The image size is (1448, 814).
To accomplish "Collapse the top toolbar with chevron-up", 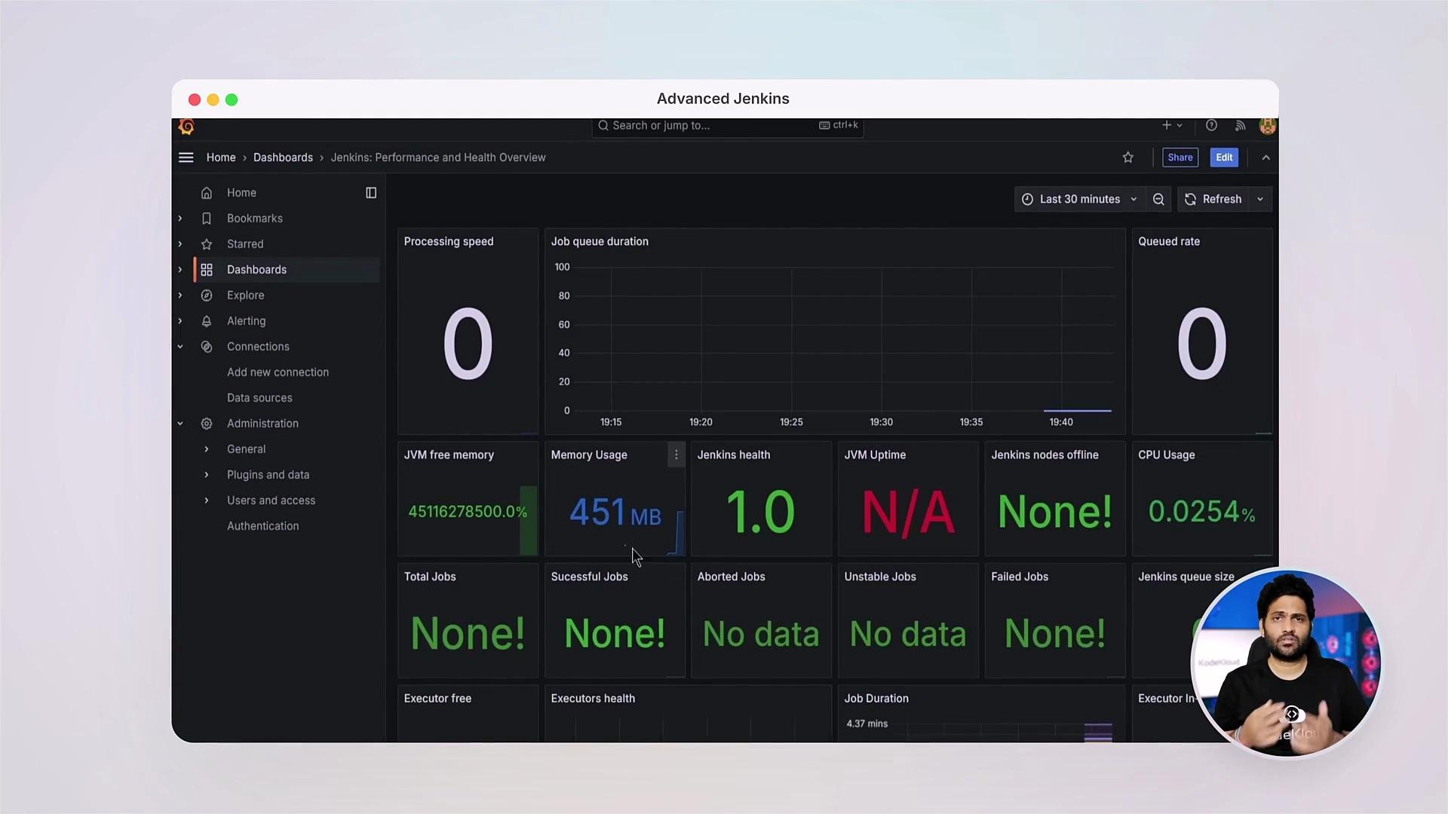I will tap(1266, 158).
